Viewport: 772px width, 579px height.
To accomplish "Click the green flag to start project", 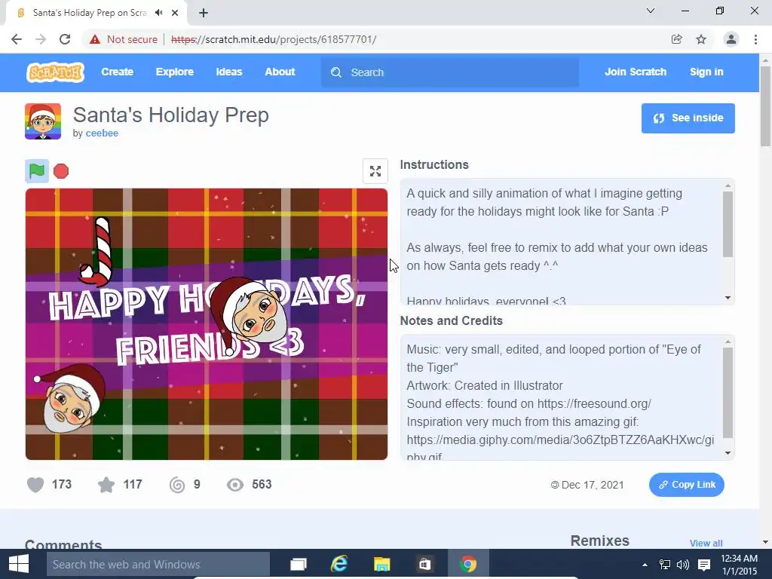I will pos(37,171).
